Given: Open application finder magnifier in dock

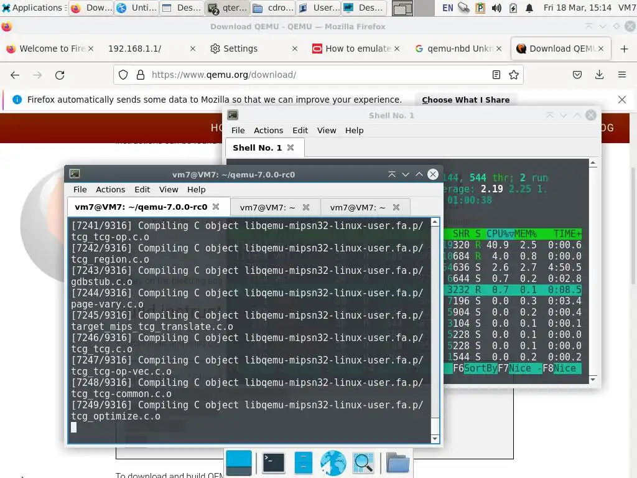Looking at the screenshot, I should 363,463.
